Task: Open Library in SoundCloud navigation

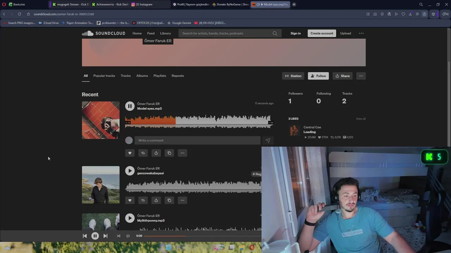Action: tap(165, 33)
